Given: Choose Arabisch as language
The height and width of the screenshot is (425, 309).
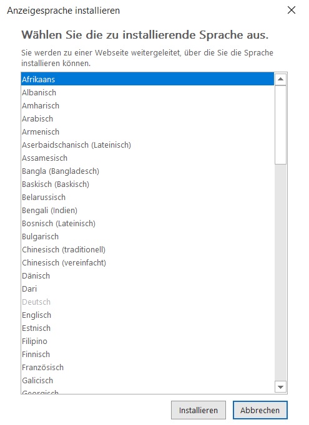Looking at the screenshot, I should tap(147, 119).
